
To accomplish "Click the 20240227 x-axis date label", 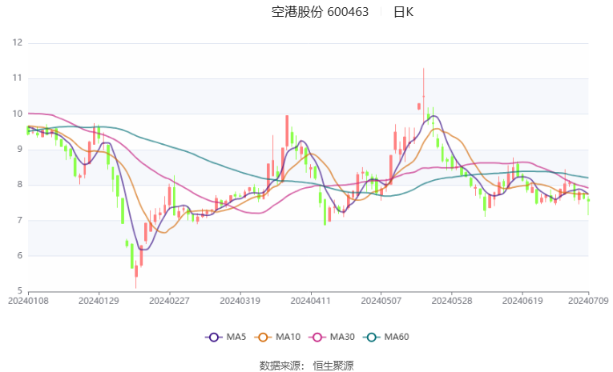I will coord(169,301).
